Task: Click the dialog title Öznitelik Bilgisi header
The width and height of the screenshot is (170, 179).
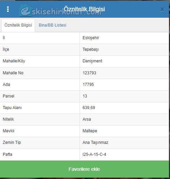Action: coord(84,9)
